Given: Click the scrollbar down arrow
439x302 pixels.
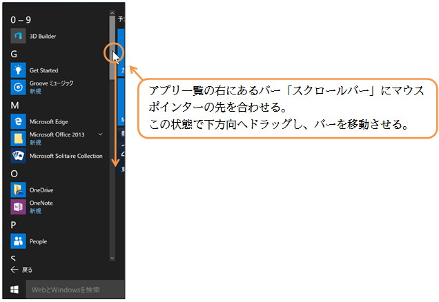Looking at the screenshot, I should [112, 257].
